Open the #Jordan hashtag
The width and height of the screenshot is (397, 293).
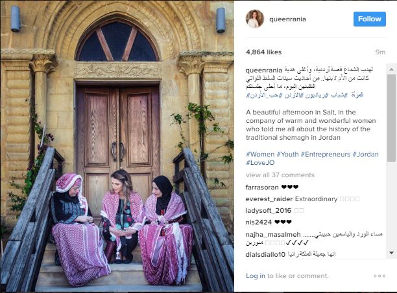point(365,154)
